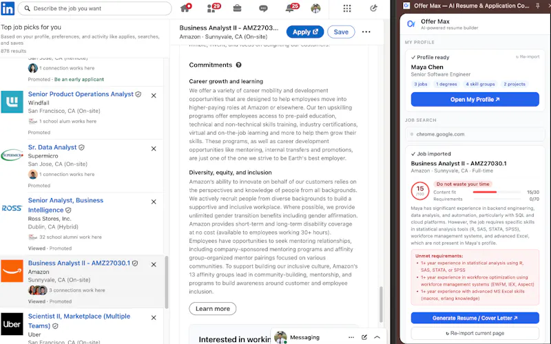This screenshot has width=551, height=344.
Task: Select the '2 projects' profile tag
Action: (x=514, y=84)
